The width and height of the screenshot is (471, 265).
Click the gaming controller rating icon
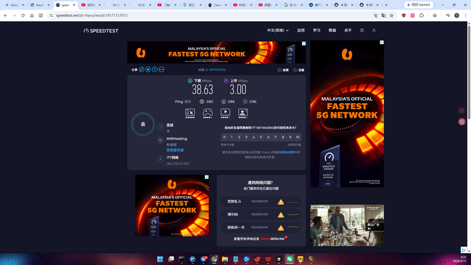tap(208, 112)
